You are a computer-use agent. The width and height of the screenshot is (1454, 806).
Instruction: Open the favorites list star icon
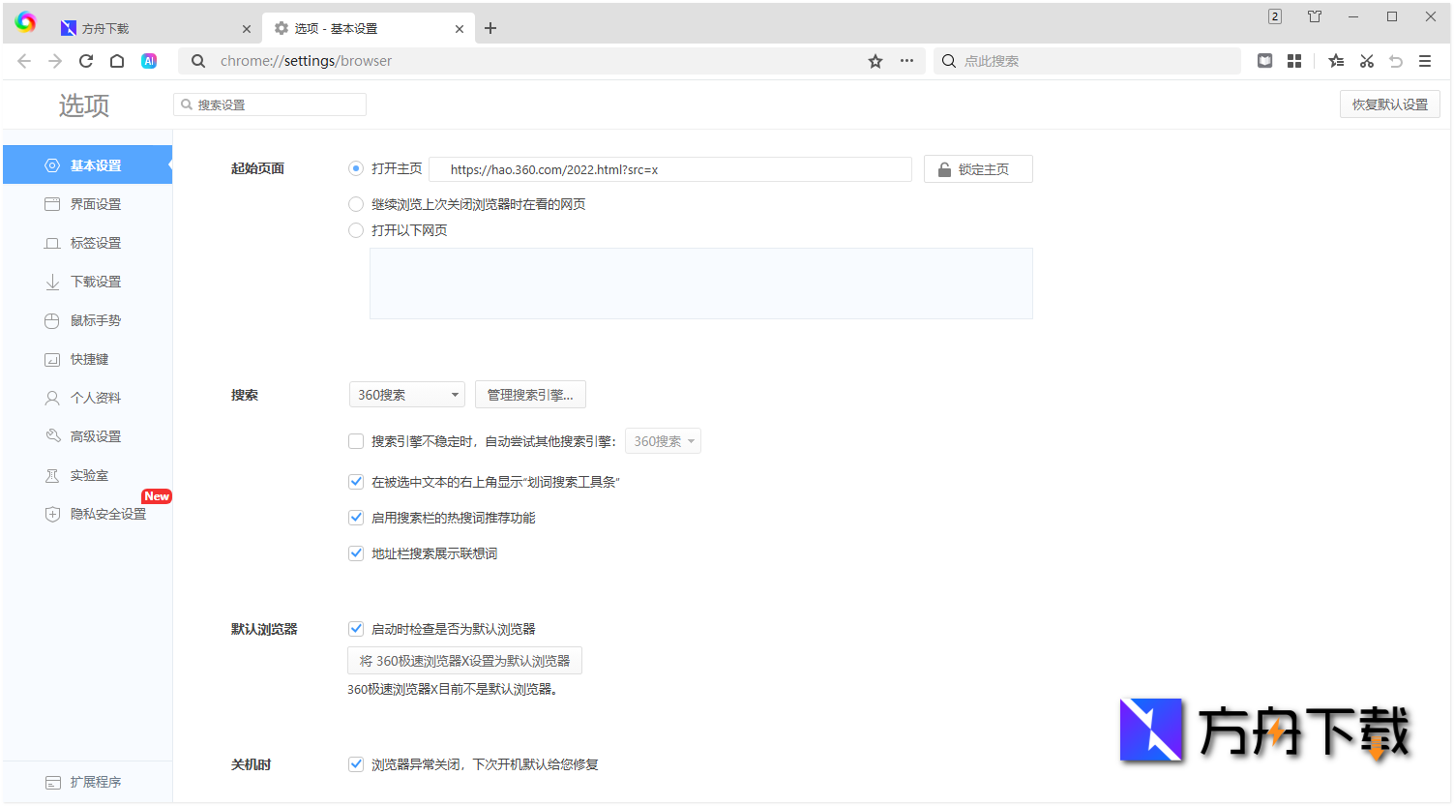click(1336, 60)
